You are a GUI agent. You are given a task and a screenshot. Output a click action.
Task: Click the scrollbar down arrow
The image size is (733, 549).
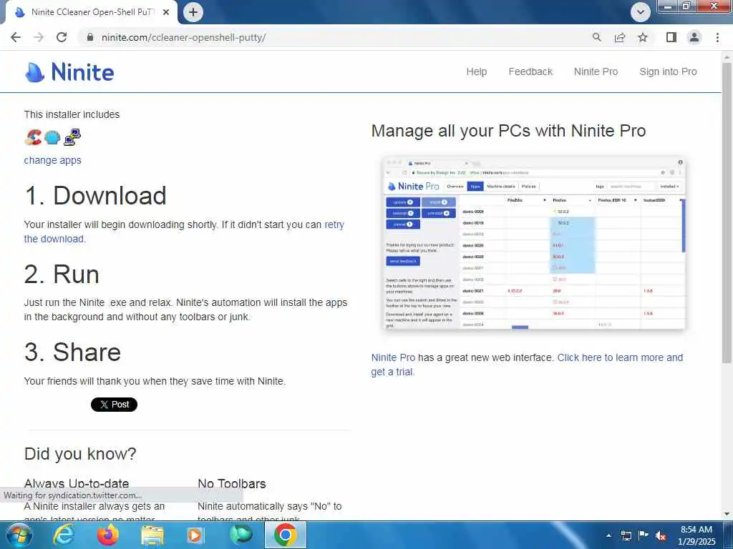click(727, 514)
